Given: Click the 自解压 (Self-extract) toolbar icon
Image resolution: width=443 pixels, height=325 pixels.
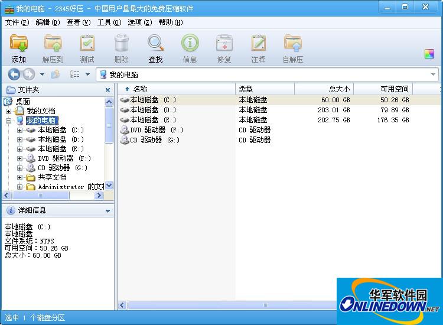Looking at the screenshot, I should click(292, 44).
